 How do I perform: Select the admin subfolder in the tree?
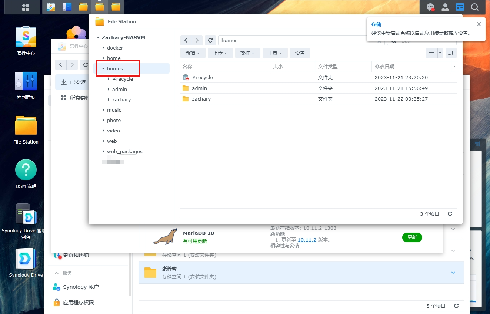120,89
